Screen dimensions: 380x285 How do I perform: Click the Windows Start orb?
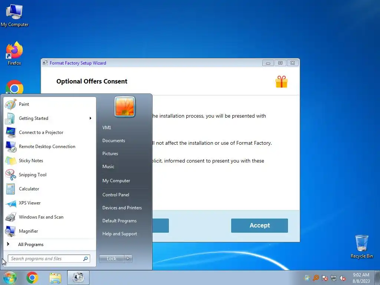pos(10,278)
